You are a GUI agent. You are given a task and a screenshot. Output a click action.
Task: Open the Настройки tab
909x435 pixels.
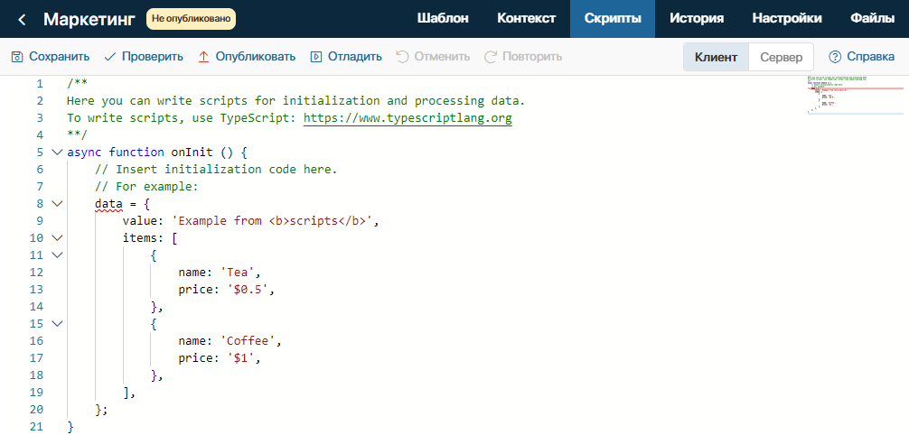(787, 19)
